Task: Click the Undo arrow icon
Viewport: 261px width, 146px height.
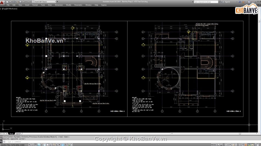Action: [24, 2]
